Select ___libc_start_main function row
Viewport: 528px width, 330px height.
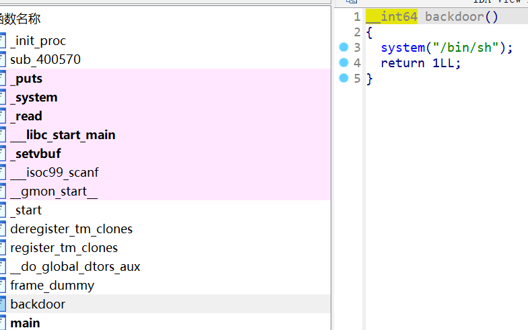tap(165, 134)
